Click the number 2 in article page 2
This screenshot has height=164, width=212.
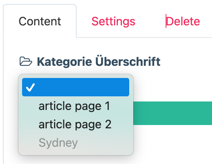pyautogui.click(x=108, y=124)
